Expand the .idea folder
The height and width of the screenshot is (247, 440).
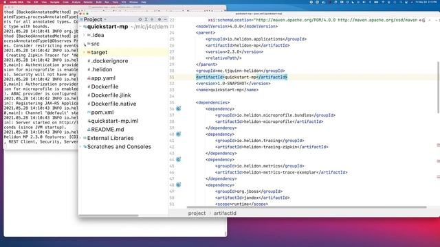pos(84,35)
